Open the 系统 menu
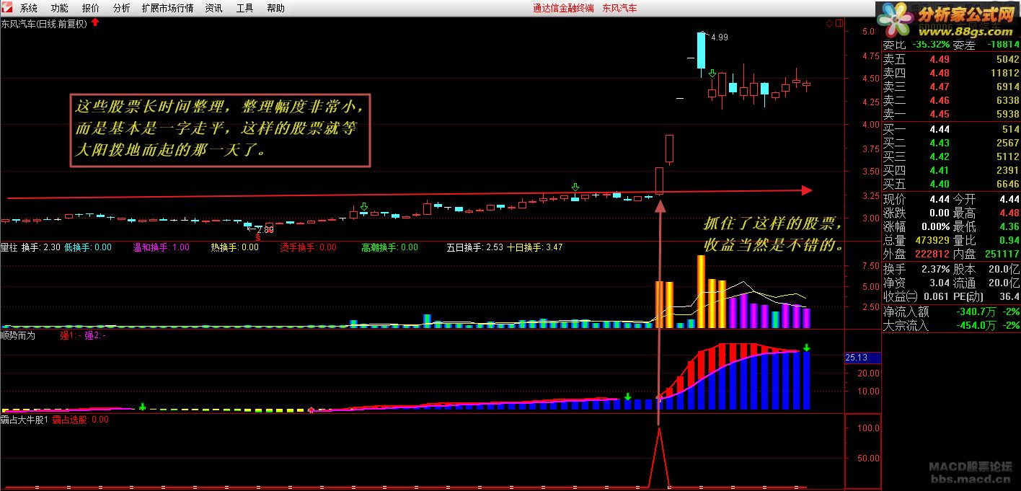The image size is (1021, 491). click(x=29, y=9)
